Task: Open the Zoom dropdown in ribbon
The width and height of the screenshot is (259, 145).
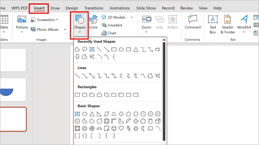Action: pos(146,24)
